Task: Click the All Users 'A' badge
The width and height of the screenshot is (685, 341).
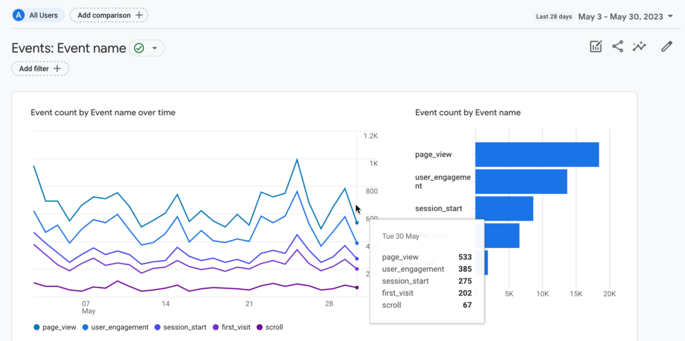Action: point(18,15)
